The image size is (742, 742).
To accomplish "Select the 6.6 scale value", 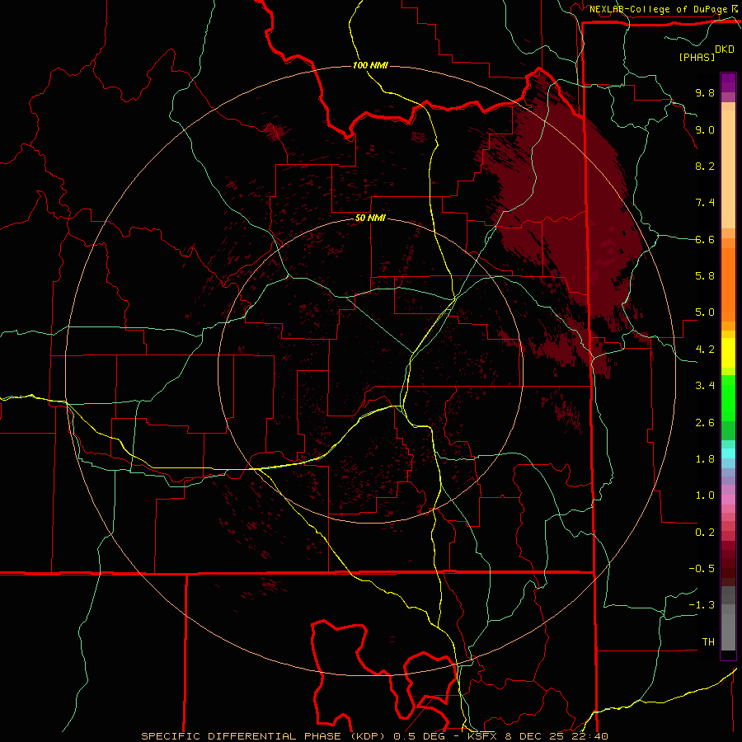I will [705, 239].
